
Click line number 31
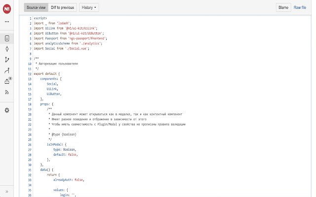(30, 170)
